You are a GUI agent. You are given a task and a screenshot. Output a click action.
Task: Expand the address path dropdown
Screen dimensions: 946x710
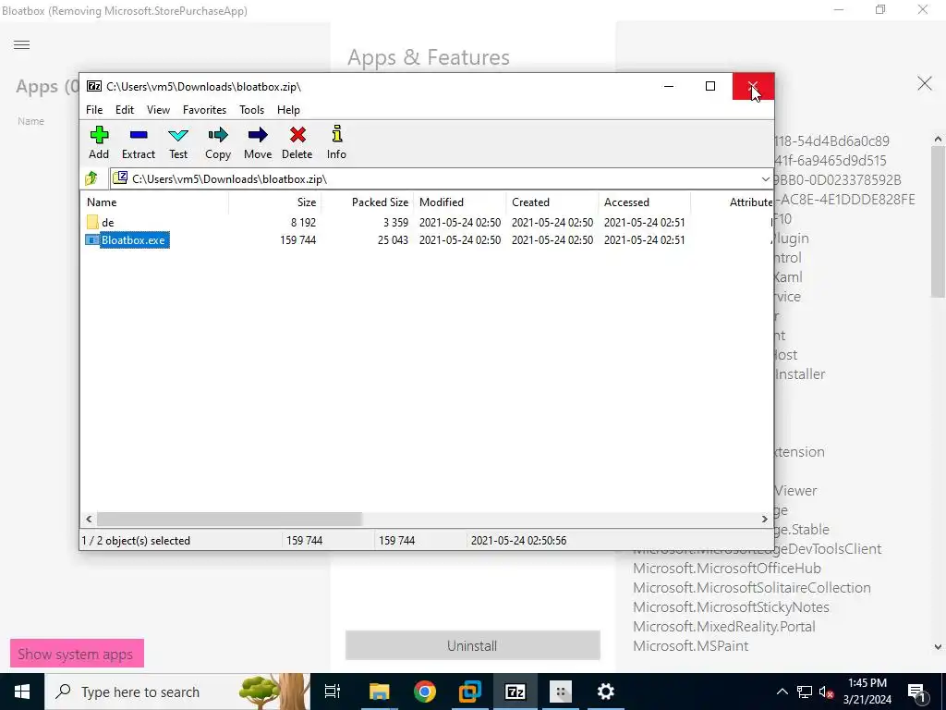765,178
